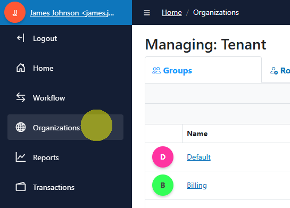Image resolution: width=290 pixels, height=208 pixels.
Task: Click the pink D group avatar
Action: coord(163,157)
